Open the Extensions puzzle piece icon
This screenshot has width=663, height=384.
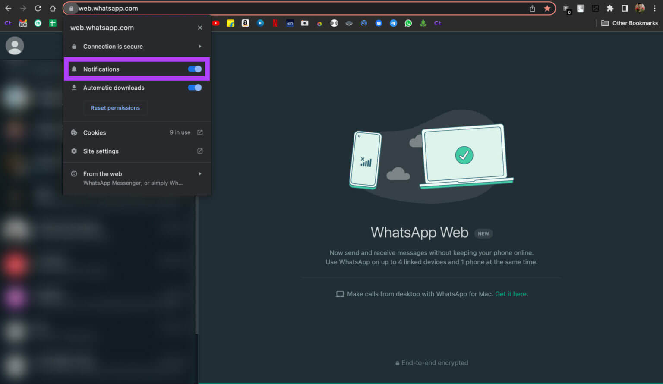click(610, 8)
